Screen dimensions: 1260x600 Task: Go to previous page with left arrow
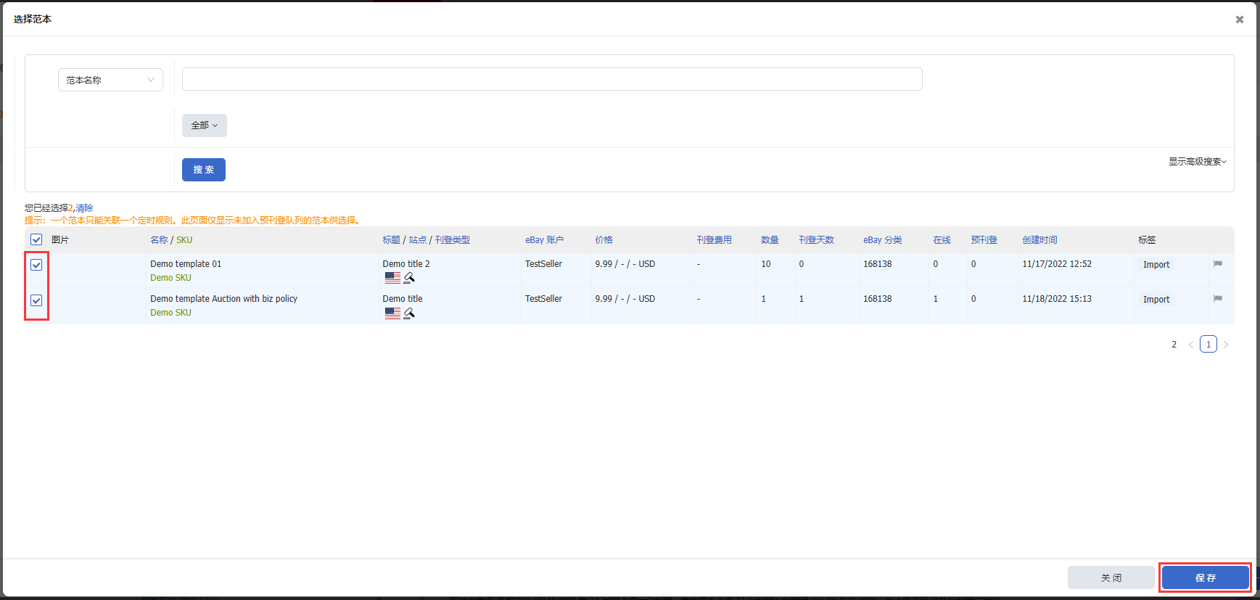click(1190, 345)
